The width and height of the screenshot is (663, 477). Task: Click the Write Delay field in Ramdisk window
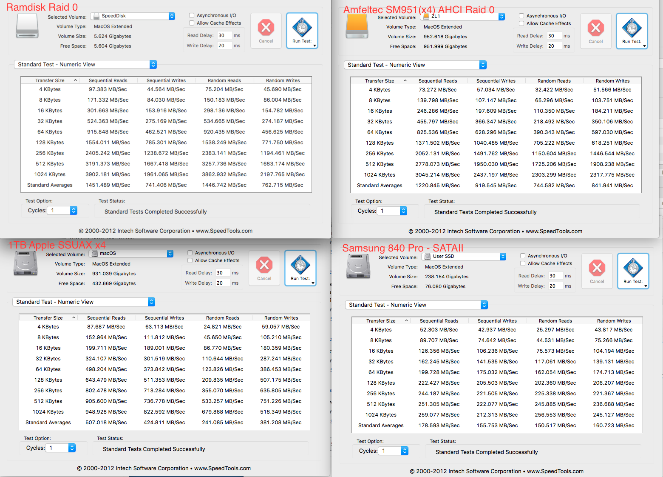(224, 46)
